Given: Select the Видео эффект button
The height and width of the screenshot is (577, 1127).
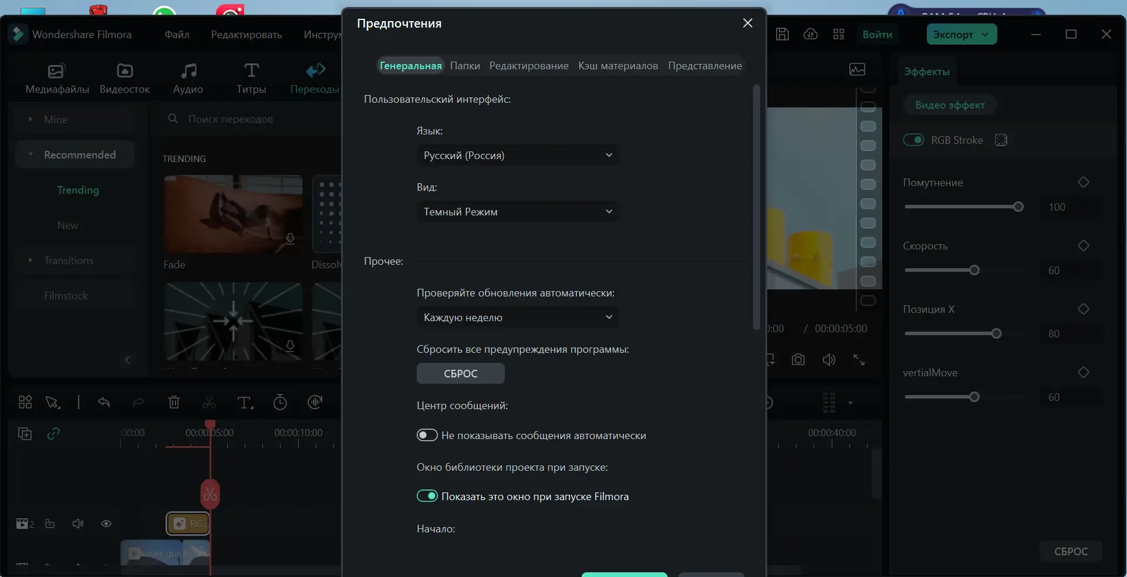Looking at the screenshot, I should (950, 105).
